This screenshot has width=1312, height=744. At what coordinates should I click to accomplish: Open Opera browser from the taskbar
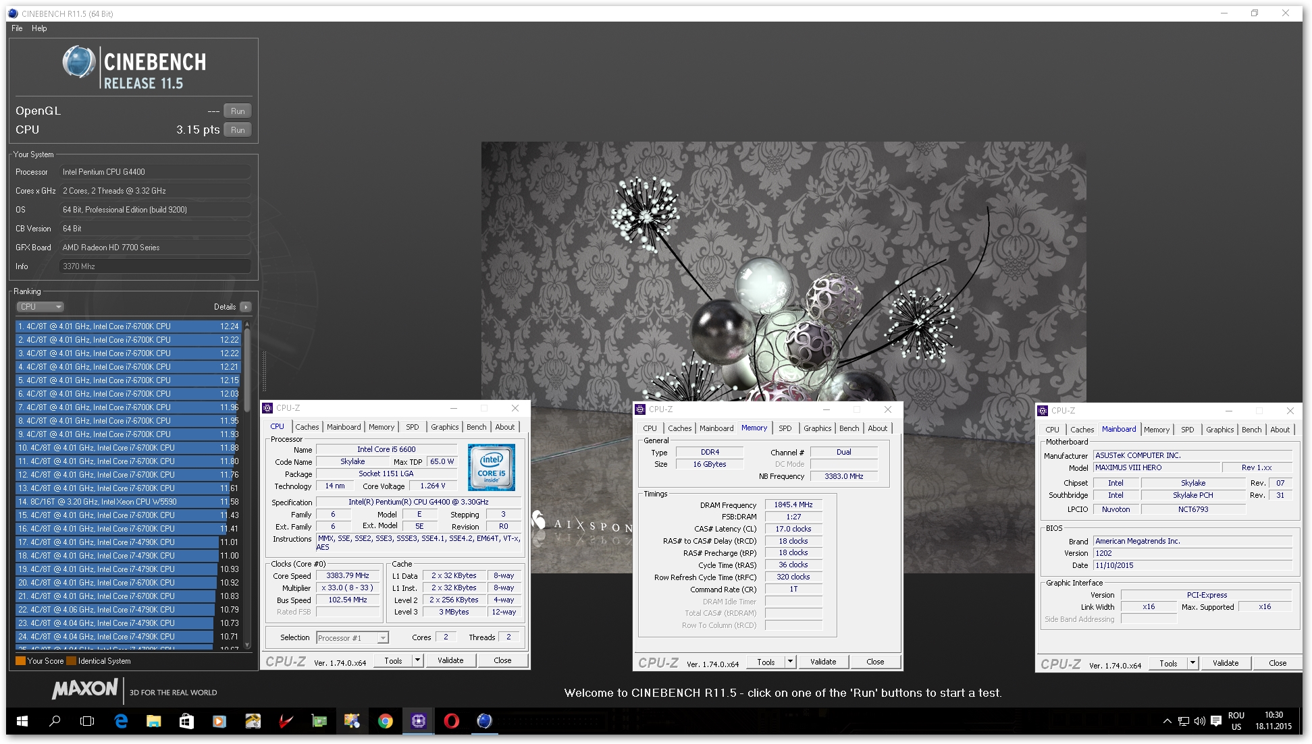pos(451,721)
